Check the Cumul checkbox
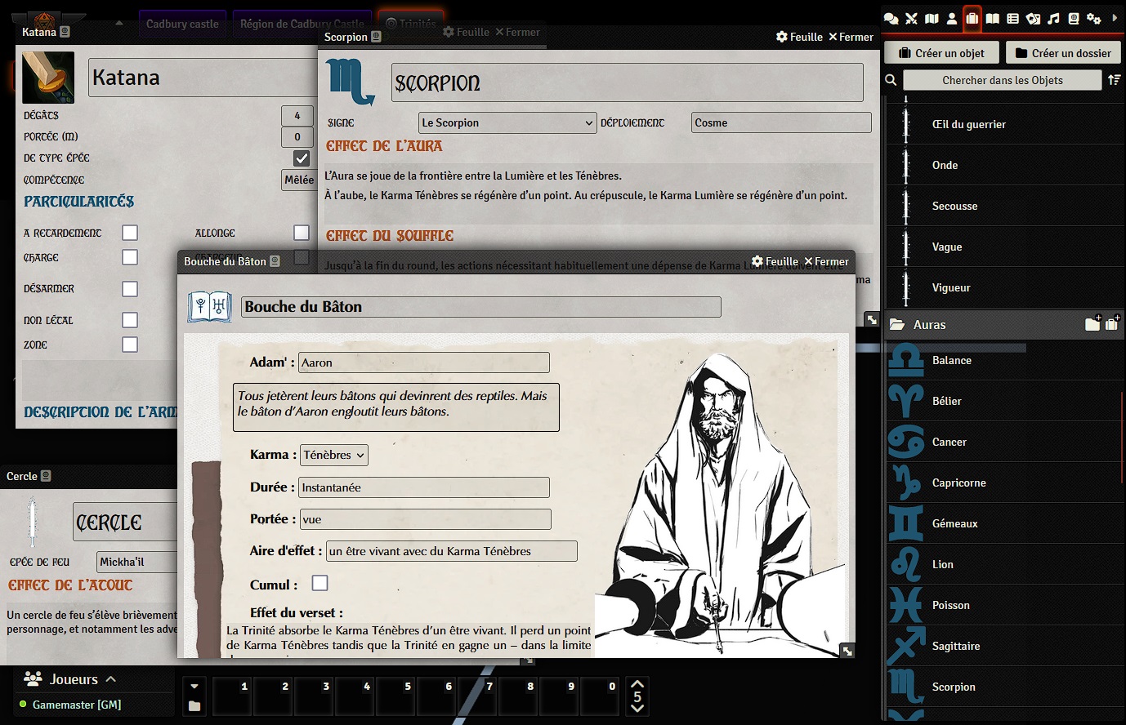This screenshot has width=1126, height=725. pos(320,583)
